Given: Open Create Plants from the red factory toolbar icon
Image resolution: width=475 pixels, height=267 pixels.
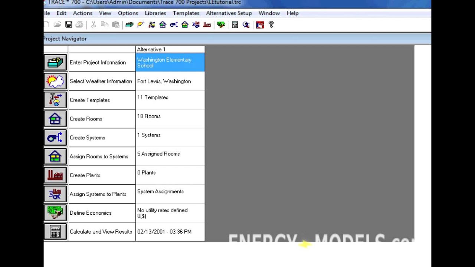Looking at the screenshot, I should point(207,25).
